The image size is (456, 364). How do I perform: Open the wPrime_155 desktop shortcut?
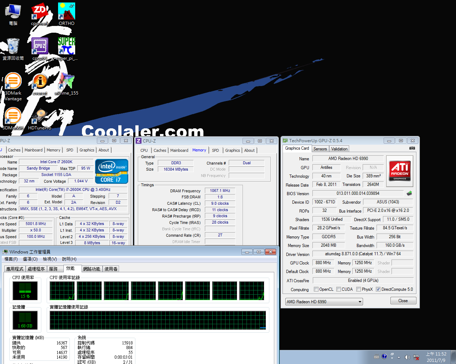(x=67, y=84)
